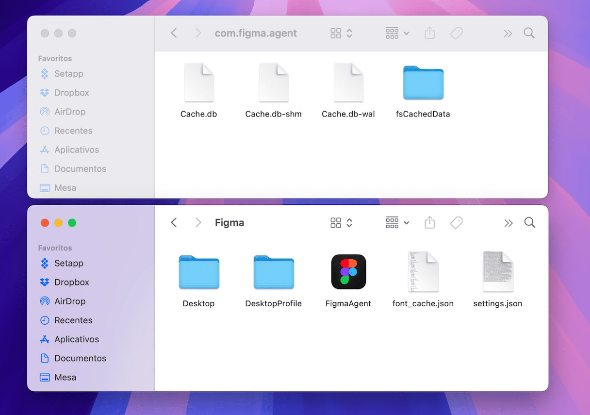Screen dimensions: 590x415
Task: Go back using Figma window's back arrow
Action: coord(174,223)
